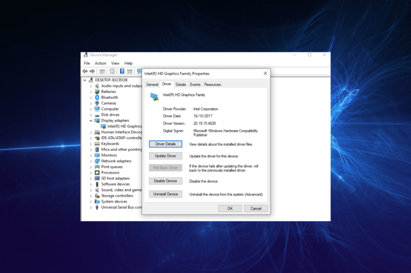Viewport: 411px width, 273px height.
Task: Open the Action menu
Action: [x=100, y=63]
